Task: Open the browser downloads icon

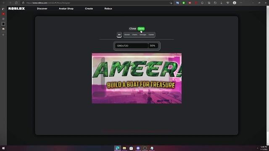Action: coord(222,3)
